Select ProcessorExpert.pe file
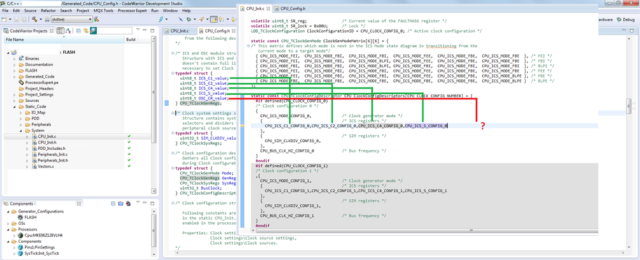This screenshot has width=640, height=260. (42, 83)
